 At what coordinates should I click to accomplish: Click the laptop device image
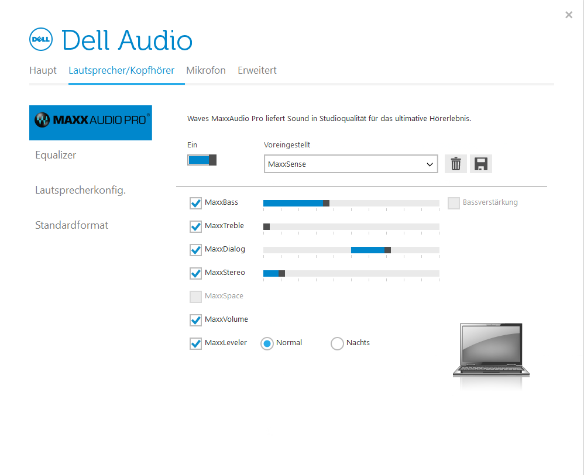491,350
